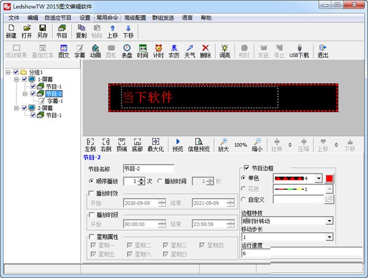The height and width of the screenshot is (278, 368).
Task: Click the 节目名称 input field
Action: click(x=148, y=169)
